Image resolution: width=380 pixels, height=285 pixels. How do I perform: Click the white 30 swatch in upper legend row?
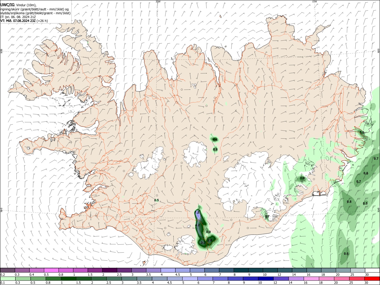[372, 270]
